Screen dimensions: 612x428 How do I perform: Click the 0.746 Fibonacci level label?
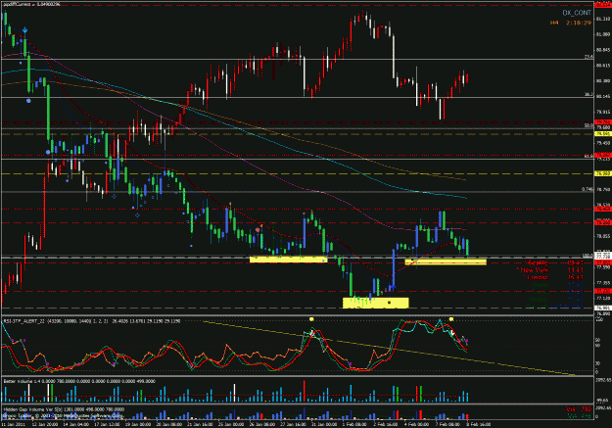tap(588, 189)
